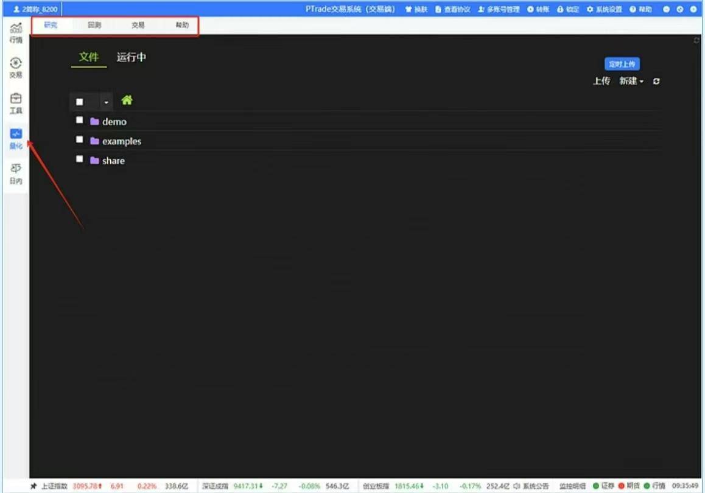Click the 338.6亿 turnover value

177,486
